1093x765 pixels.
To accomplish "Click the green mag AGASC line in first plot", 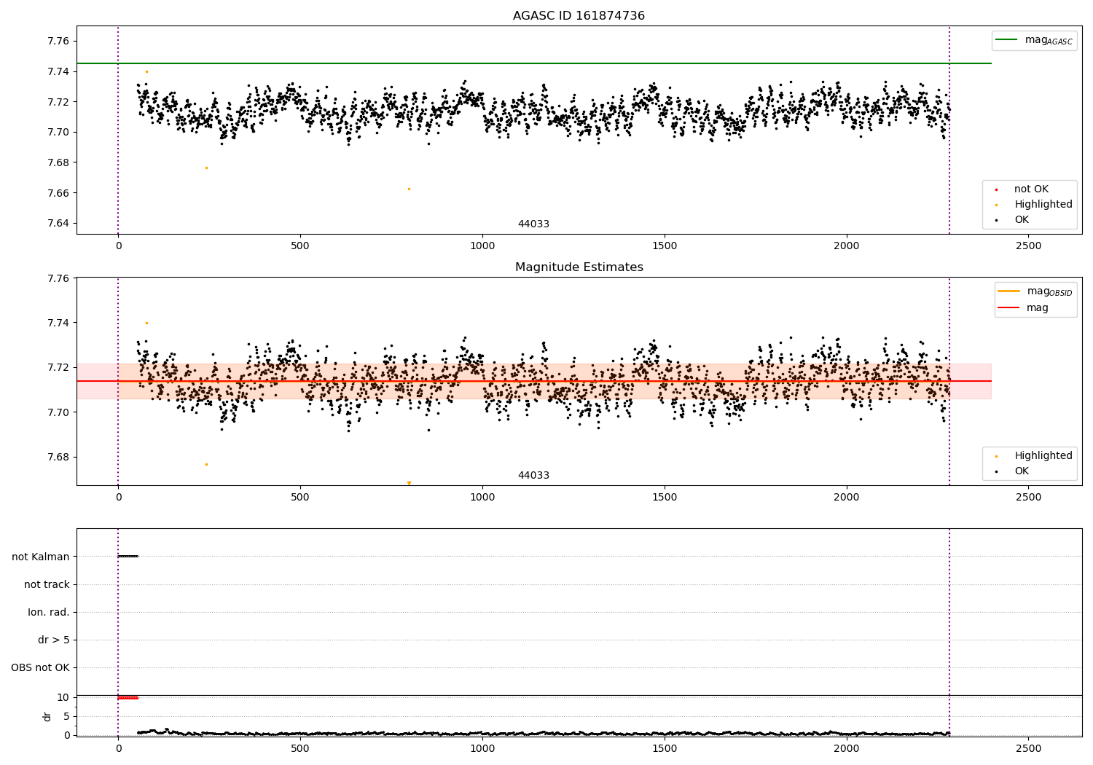I will [533, 63].
